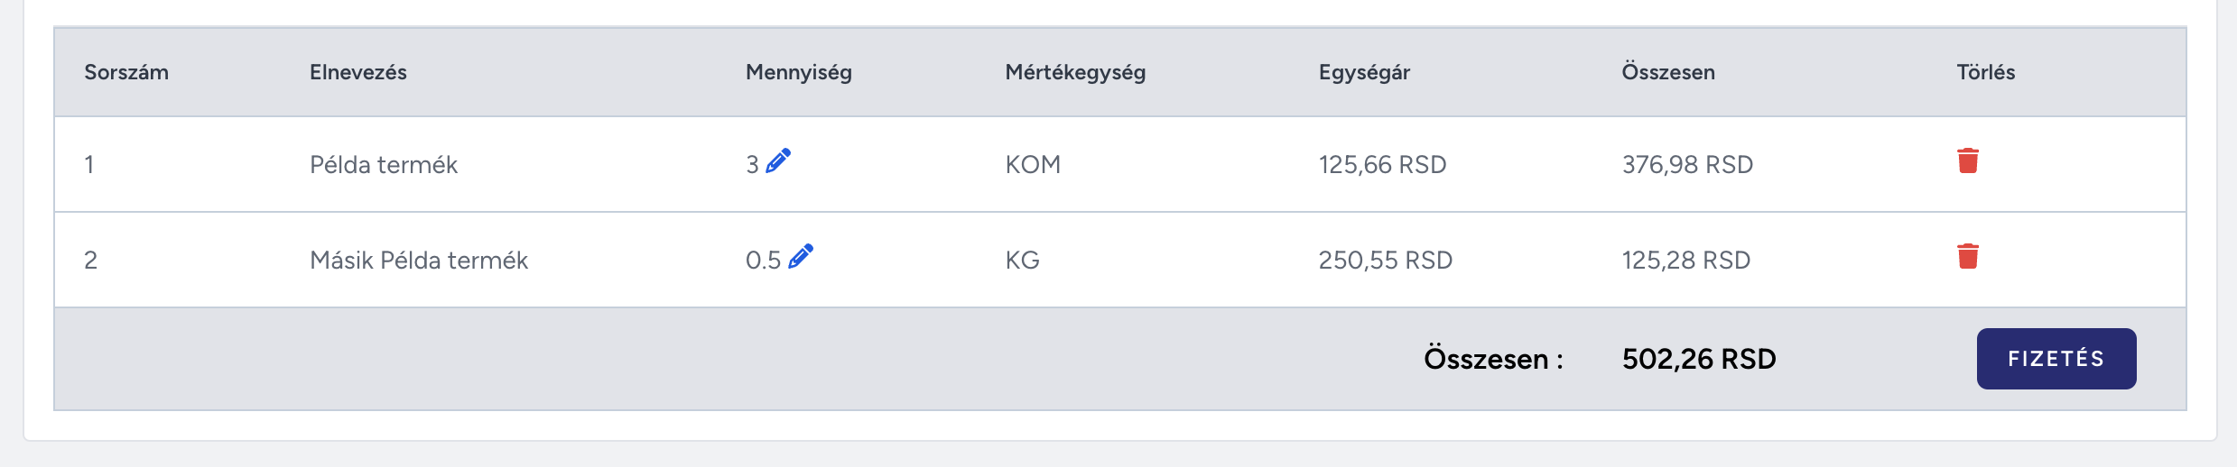Delete Példa termék using the trash icon
The width and height of the screenshot is (2237, 467).
tap(1968, 160)
